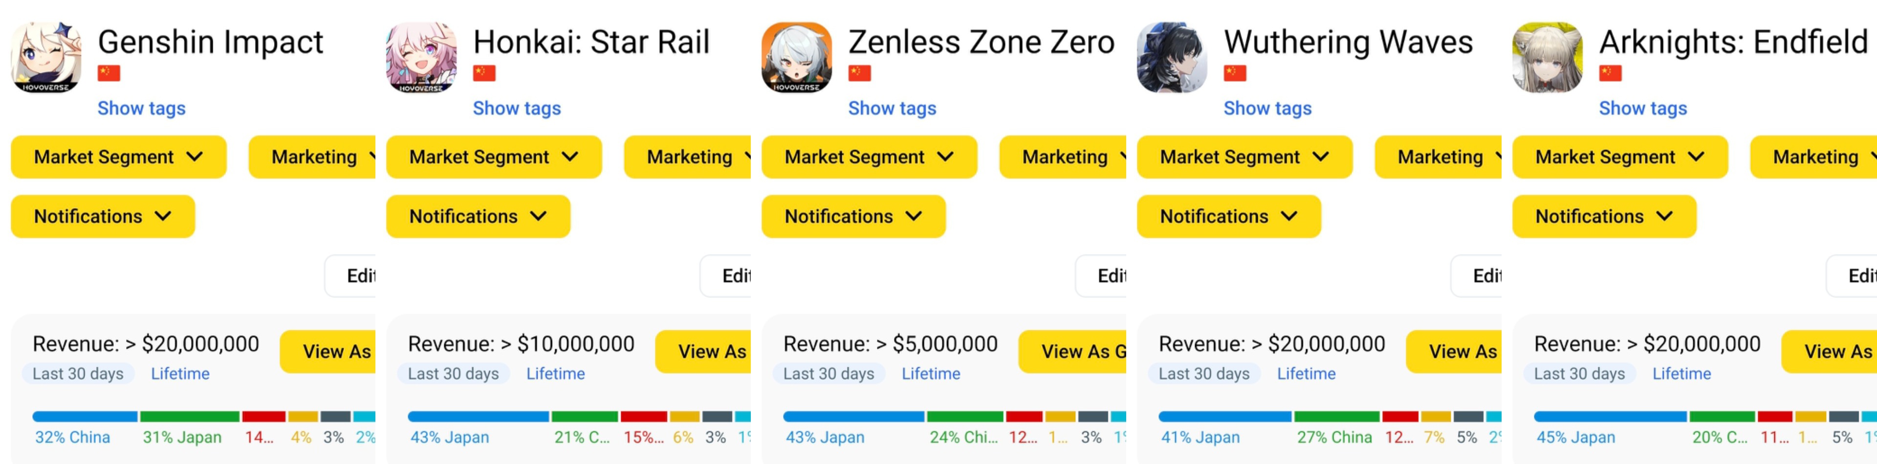Screen dimensions: 1877x464
Task: Click the China flag under Genshin Impact
Action: click(109, 73)
